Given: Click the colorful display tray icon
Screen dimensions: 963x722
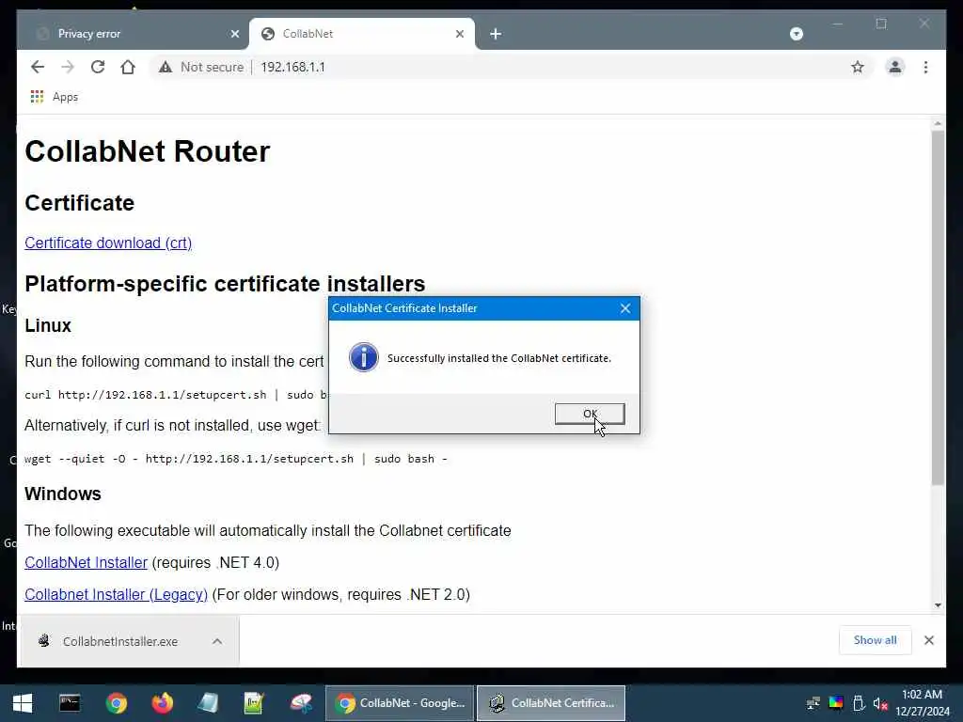Looking at the screenshot, I should point(836,703).
